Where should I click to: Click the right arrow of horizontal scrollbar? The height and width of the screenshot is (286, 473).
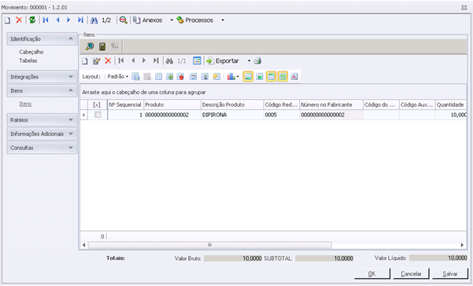(462, 245)
